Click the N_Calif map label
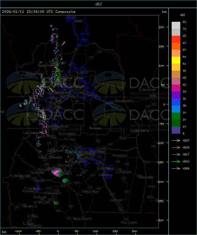197x235 pixels. (82, 73)
